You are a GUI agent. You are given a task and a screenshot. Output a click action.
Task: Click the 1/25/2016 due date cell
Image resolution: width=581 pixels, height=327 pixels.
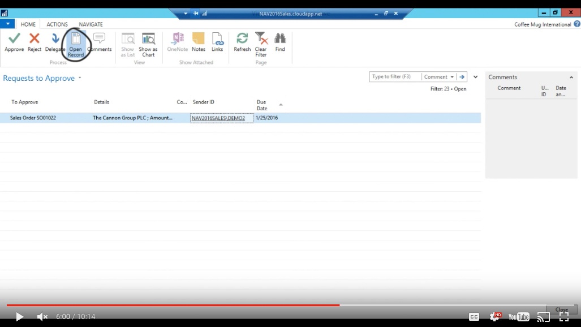tap(267, 118)
